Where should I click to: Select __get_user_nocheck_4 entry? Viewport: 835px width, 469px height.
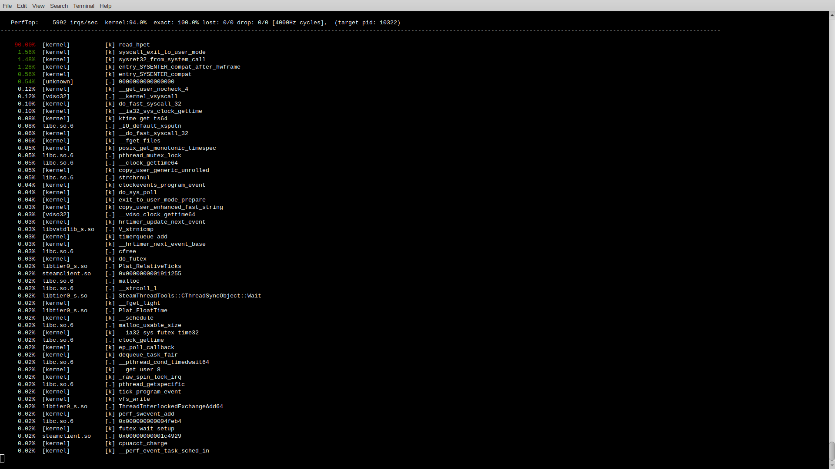[x=153, y=89]
